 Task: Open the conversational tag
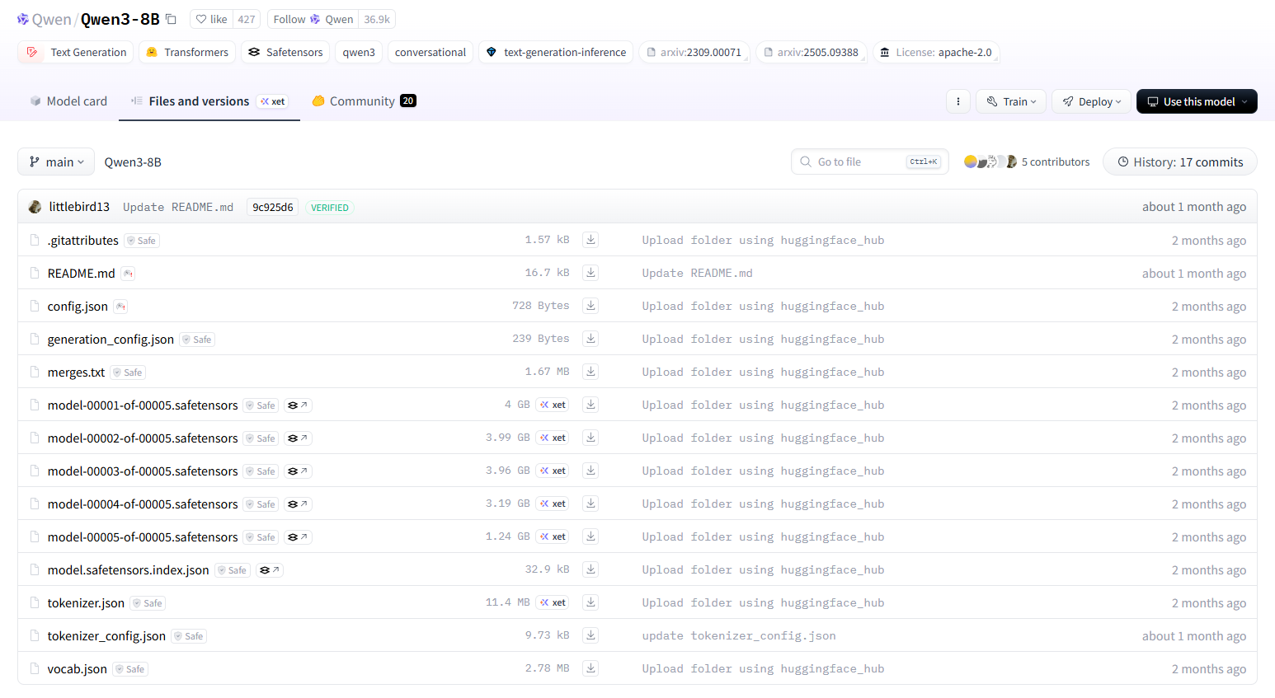[x=430, y=52]
